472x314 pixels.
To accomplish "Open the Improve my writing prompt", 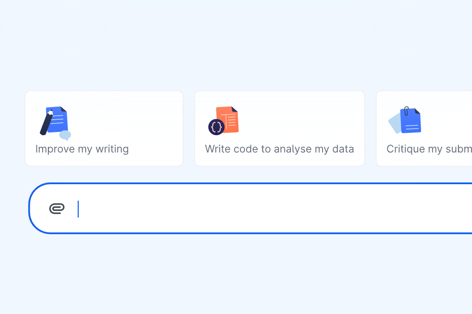I will tap(104, 128).
